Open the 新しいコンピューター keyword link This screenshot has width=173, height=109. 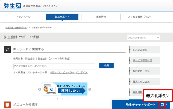(62, 72)
